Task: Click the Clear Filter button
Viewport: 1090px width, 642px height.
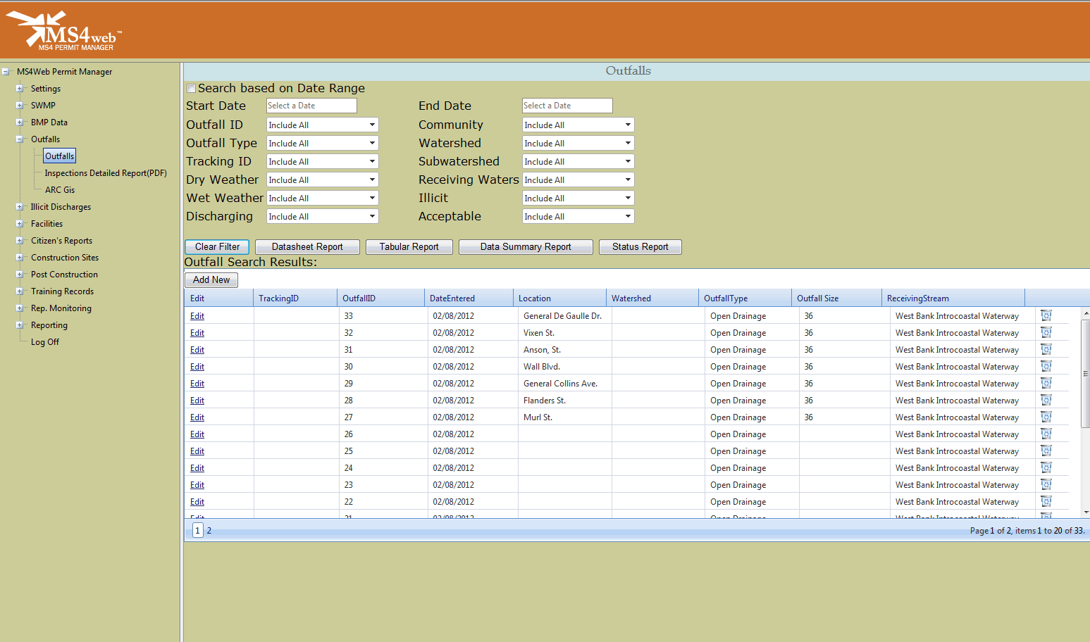Action: 217,247
